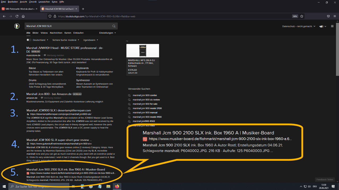Open the Windows Start menu
Viewport: 339px width, 190px height.
point(4,186)
